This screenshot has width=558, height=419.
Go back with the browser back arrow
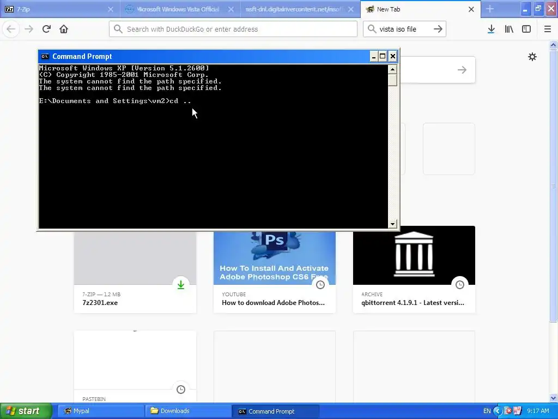(x=11, y=29)
